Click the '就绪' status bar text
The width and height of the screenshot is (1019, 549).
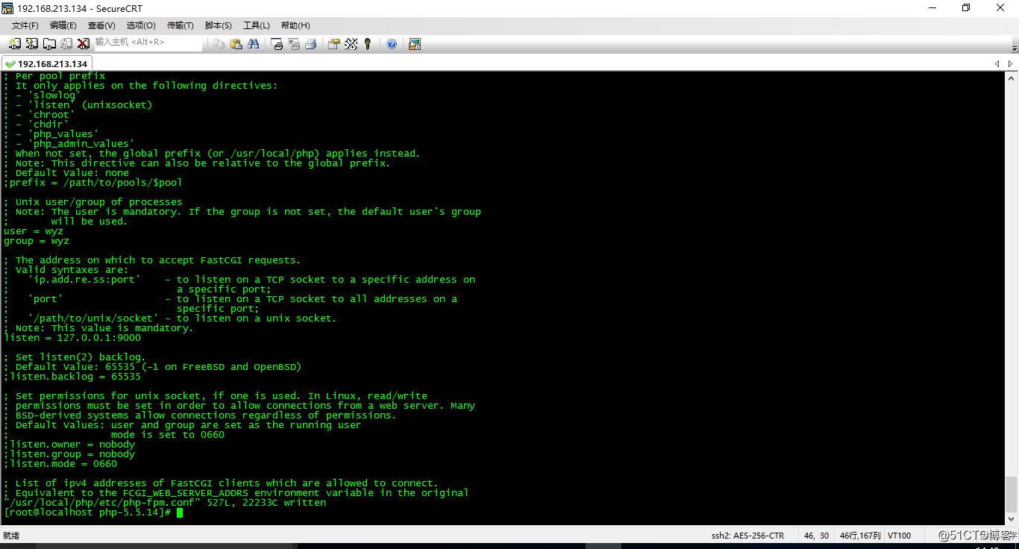tap(10, 536)
